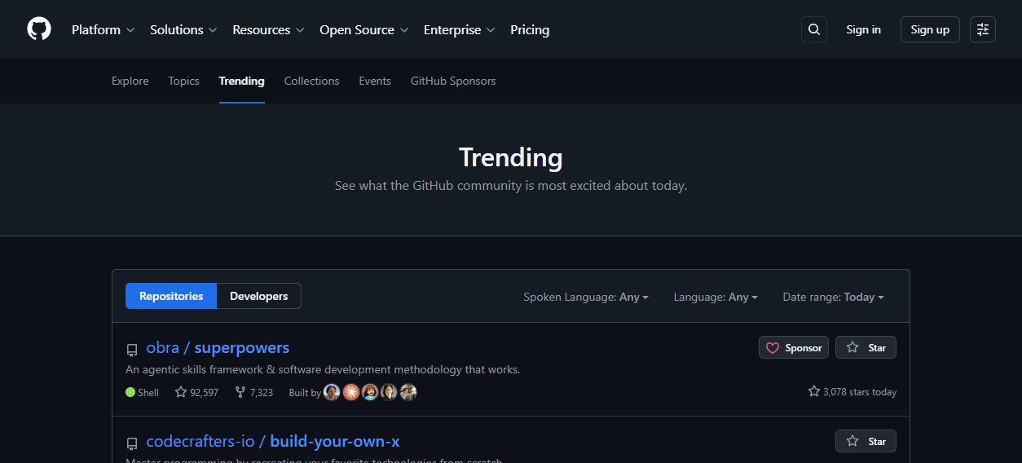Screen dimensions: 1022x463
Task: Switch to the Developers view
Action: click(259, 296)
